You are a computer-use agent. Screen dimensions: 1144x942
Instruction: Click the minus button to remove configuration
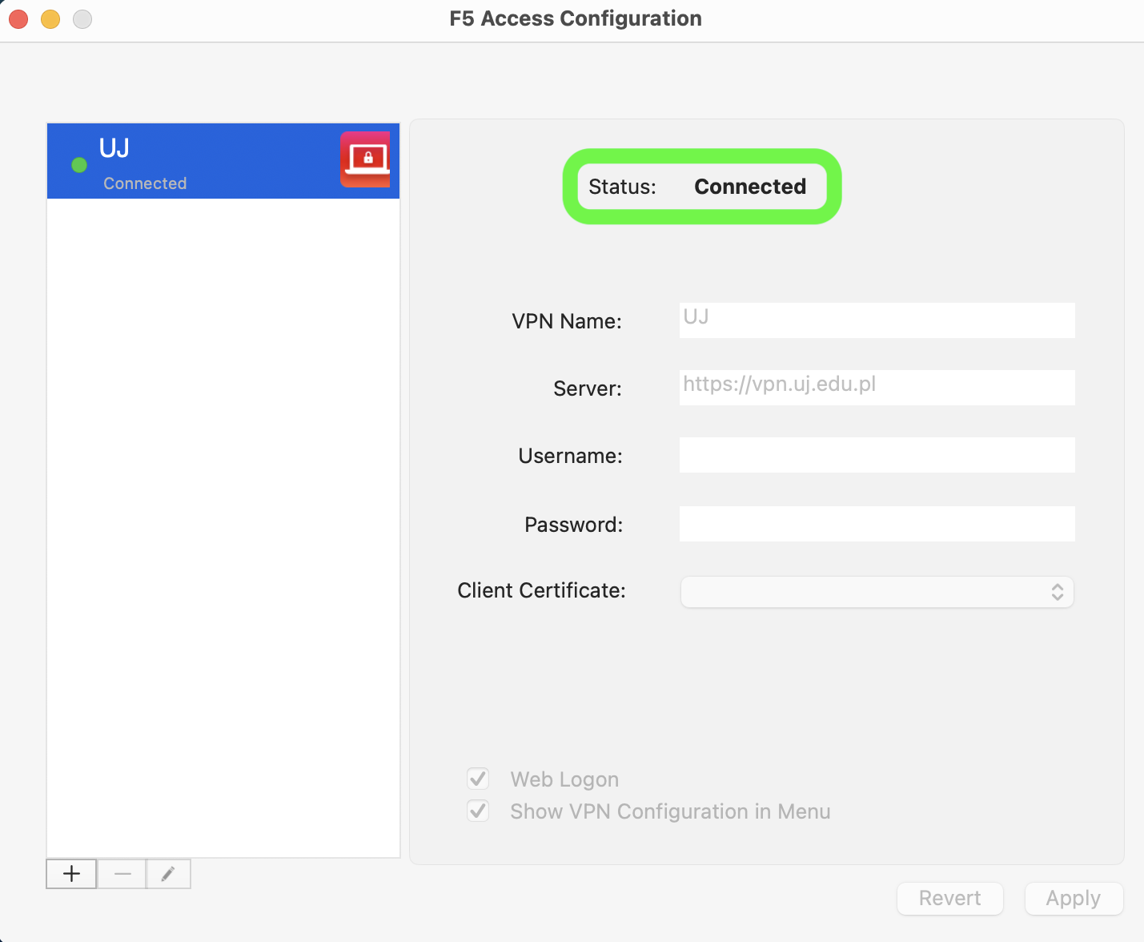pos(122,874)
